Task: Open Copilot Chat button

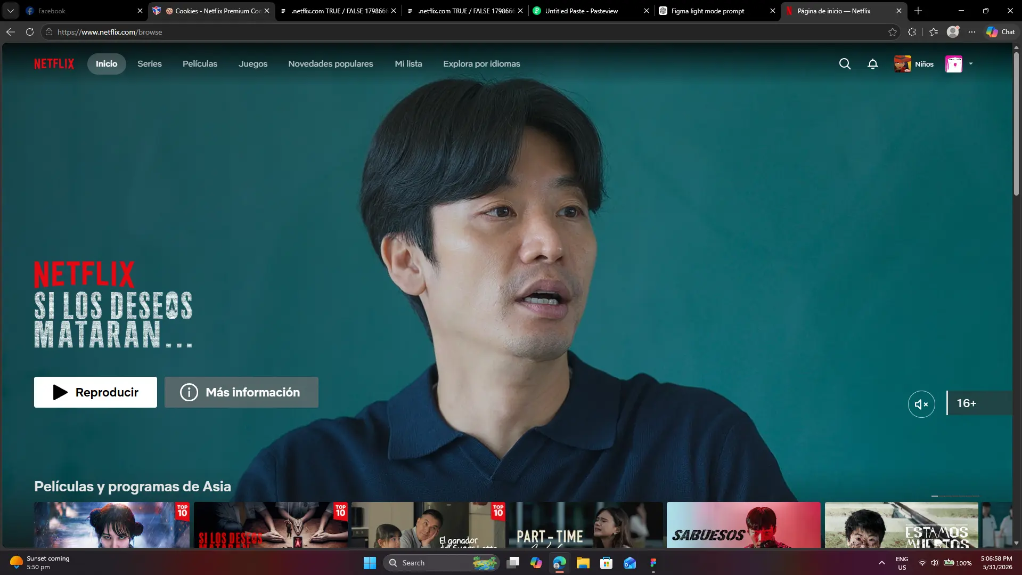Action: pyautogui.click(x=1001, y=32)
